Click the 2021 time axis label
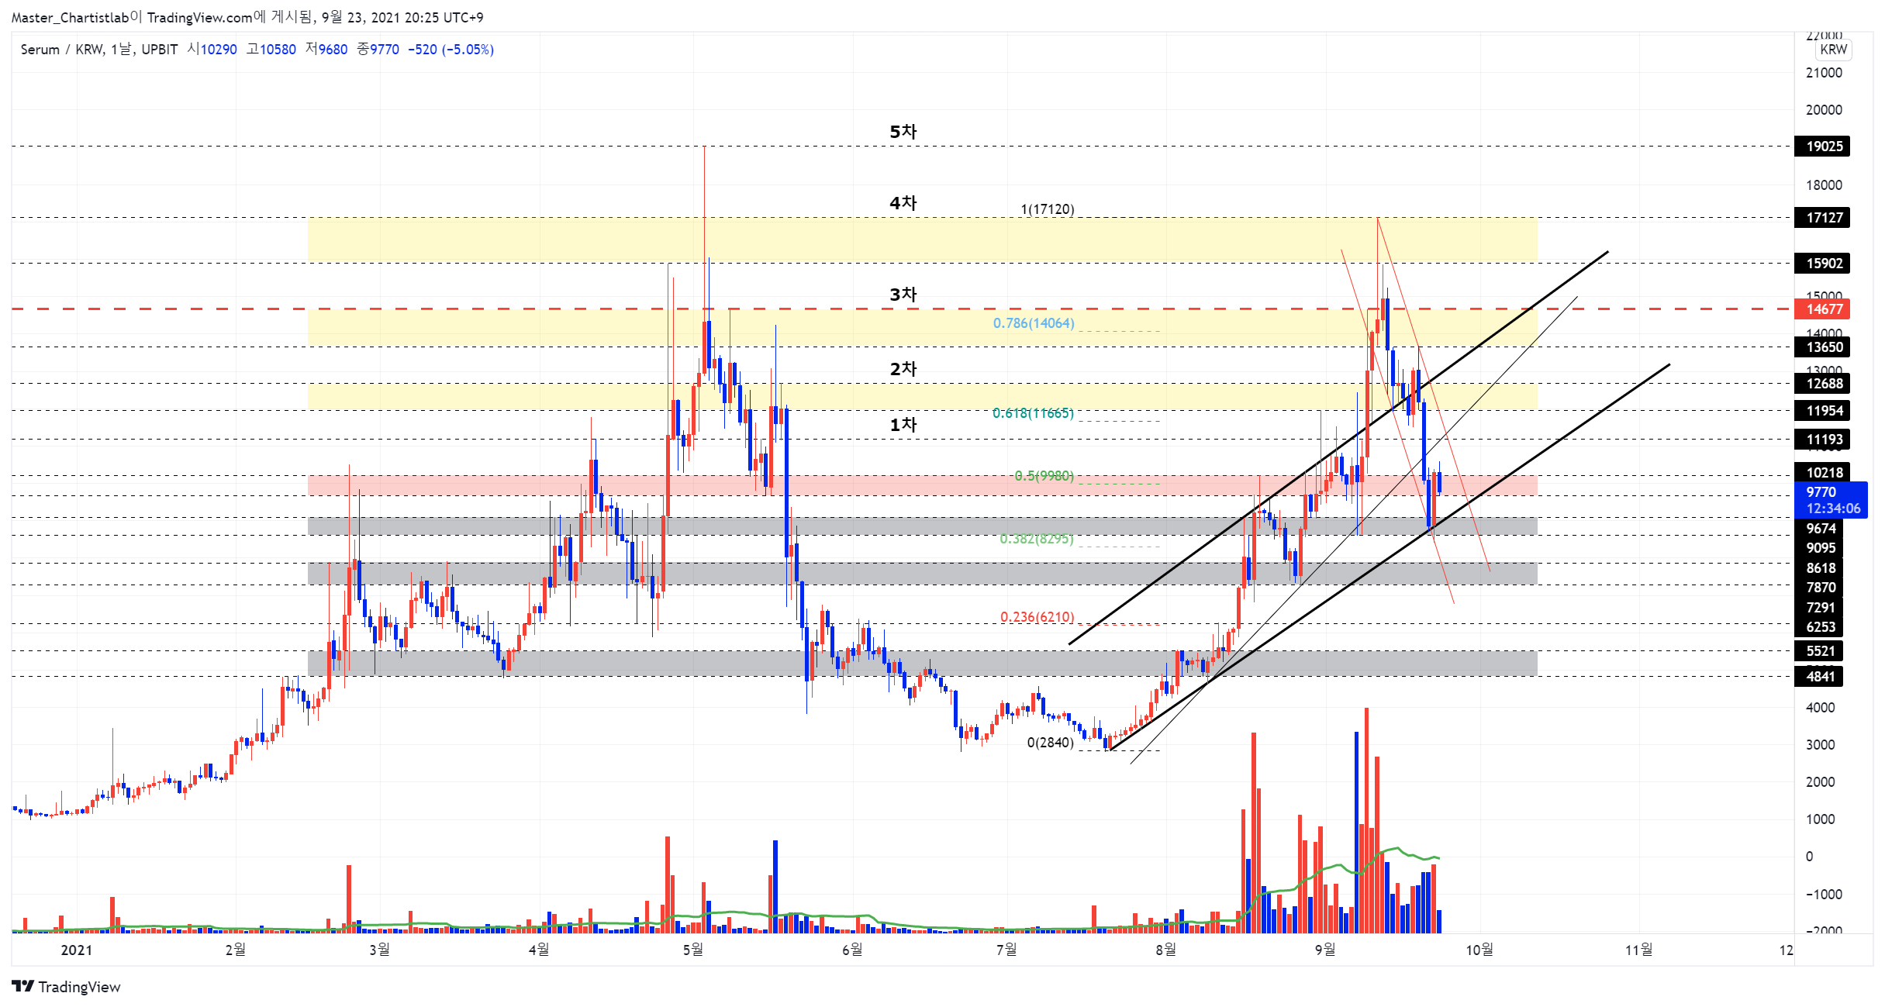The height and width of the screenshot is (1007, 1885). click(76, 950)
